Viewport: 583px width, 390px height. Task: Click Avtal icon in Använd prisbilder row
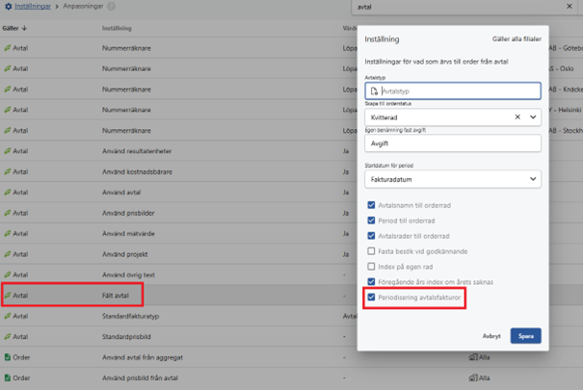pyautogui.click(x=8, y=213)
